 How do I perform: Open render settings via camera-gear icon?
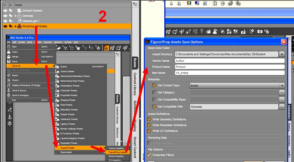click(267, 31)
